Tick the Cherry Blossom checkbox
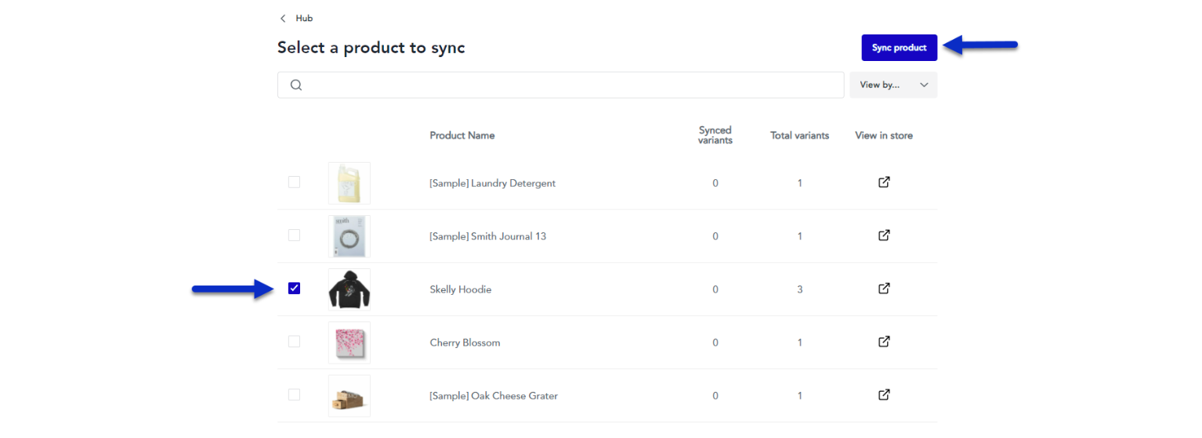1202x438 pixels. coord(294,342)
